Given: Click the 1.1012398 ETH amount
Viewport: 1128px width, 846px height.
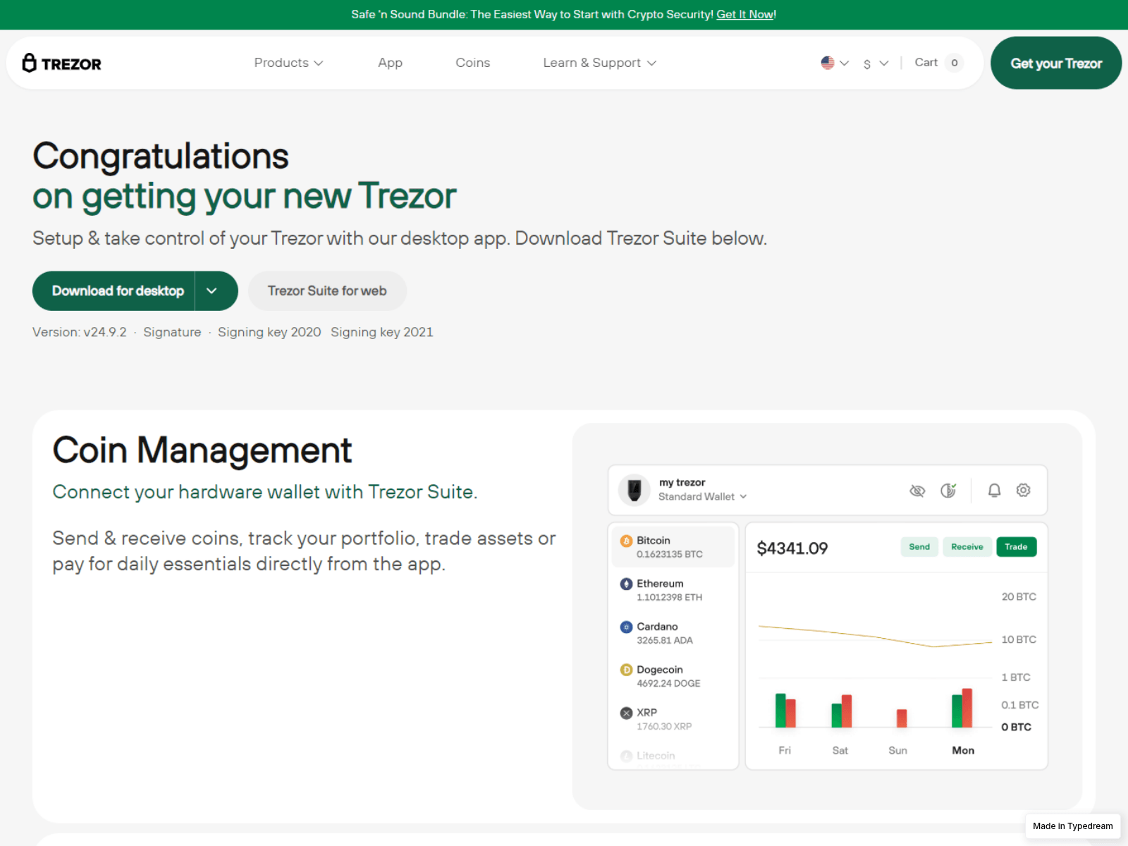Looking at the screenshot, I should [x=670, y=597].
